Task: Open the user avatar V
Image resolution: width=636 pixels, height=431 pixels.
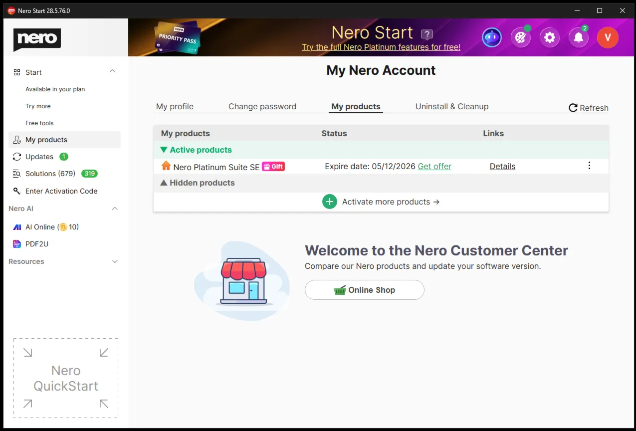Action: tap(608, 37)
